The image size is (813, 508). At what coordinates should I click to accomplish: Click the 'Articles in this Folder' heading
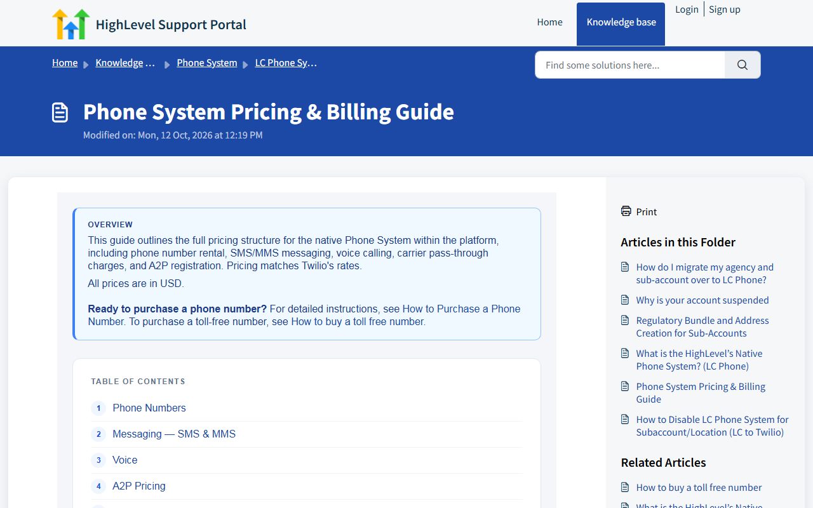click(x=678, y=242)
